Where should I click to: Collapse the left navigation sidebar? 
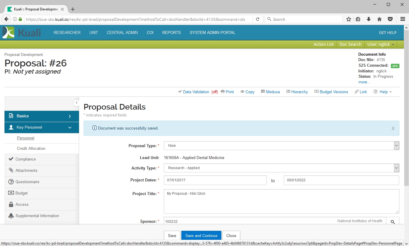tap(76, 103)
